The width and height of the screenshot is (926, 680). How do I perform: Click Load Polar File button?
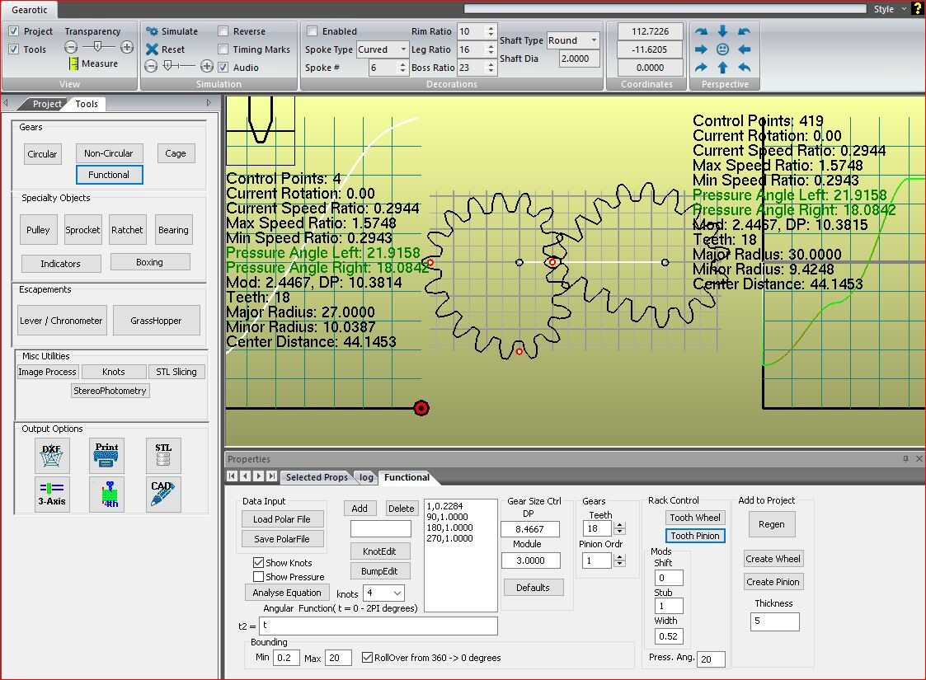(282, 519)
